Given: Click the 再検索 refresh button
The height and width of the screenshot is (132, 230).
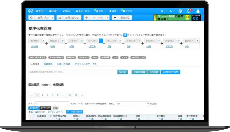Looking at the screenshot, I should click(154, 72).
